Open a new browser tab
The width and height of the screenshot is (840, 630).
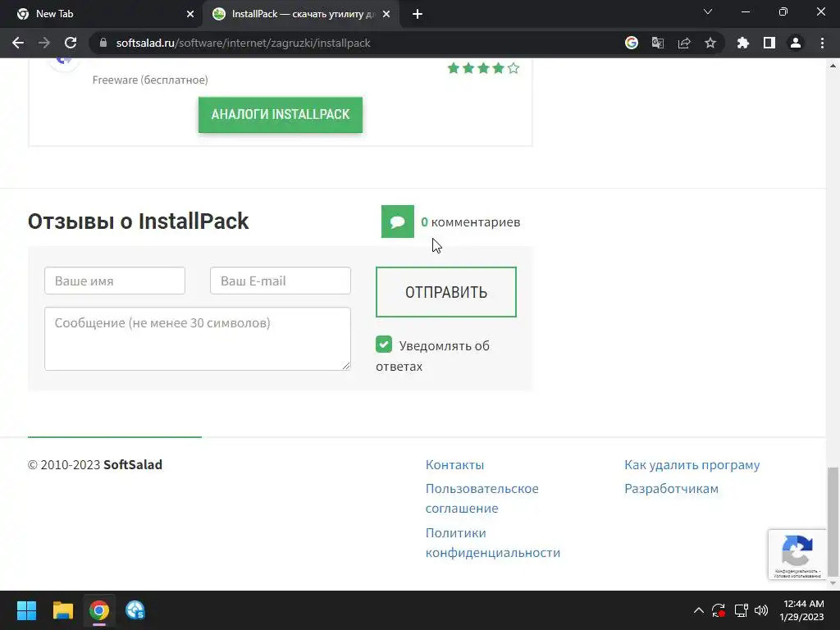point(418,14)
